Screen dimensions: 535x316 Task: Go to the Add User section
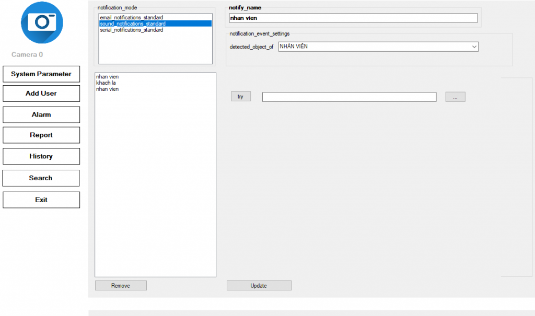click(x=41, y=93)
